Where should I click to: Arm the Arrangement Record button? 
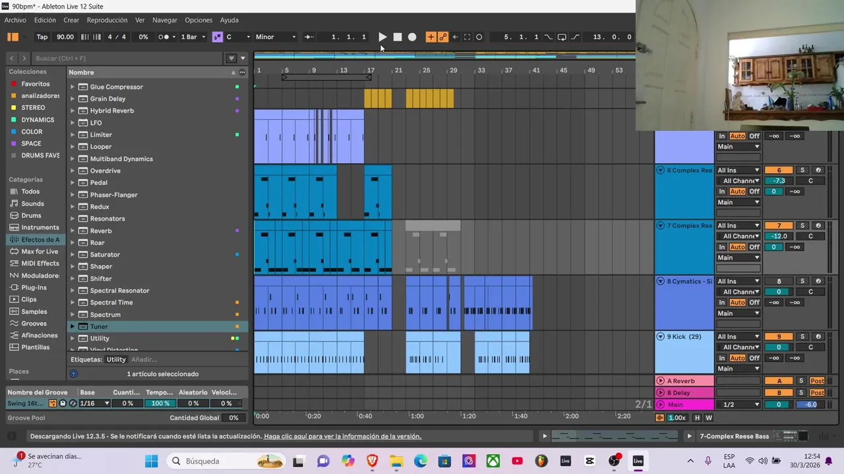coord(412,37)
